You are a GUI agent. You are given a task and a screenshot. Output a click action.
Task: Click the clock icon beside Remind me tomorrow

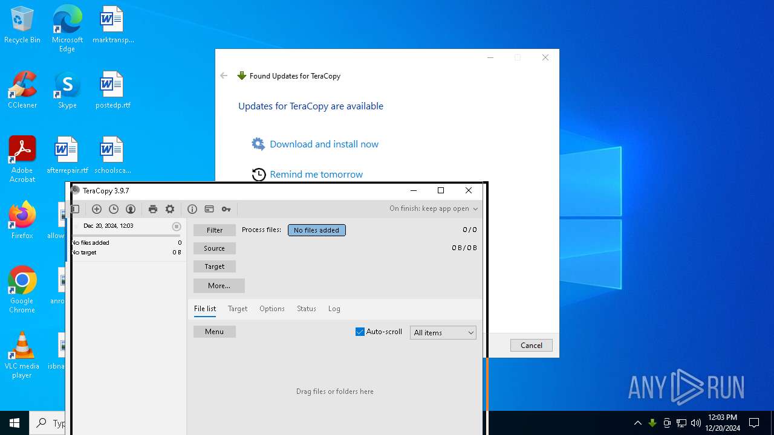(259, 175)
